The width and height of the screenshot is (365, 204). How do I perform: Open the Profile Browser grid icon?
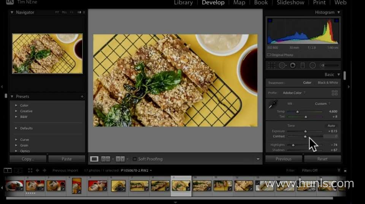pyautogui.click(x=335, y=93)
